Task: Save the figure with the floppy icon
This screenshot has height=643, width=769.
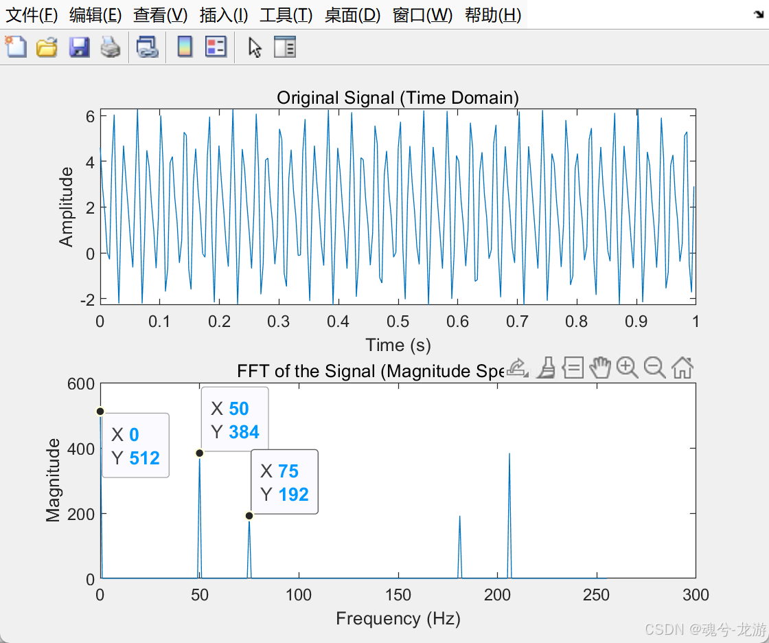Action: point(79,47)
